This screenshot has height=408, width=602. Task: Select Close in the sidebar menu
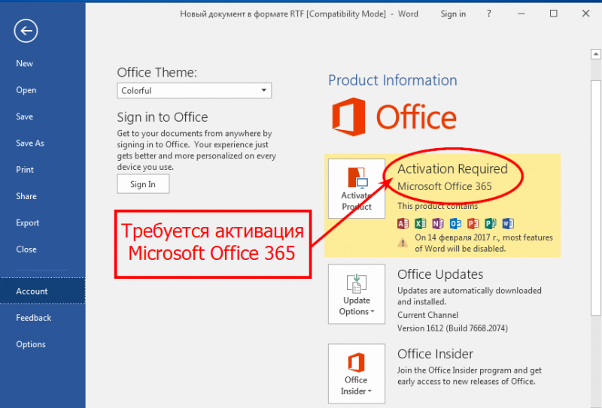tap(26, 249)
